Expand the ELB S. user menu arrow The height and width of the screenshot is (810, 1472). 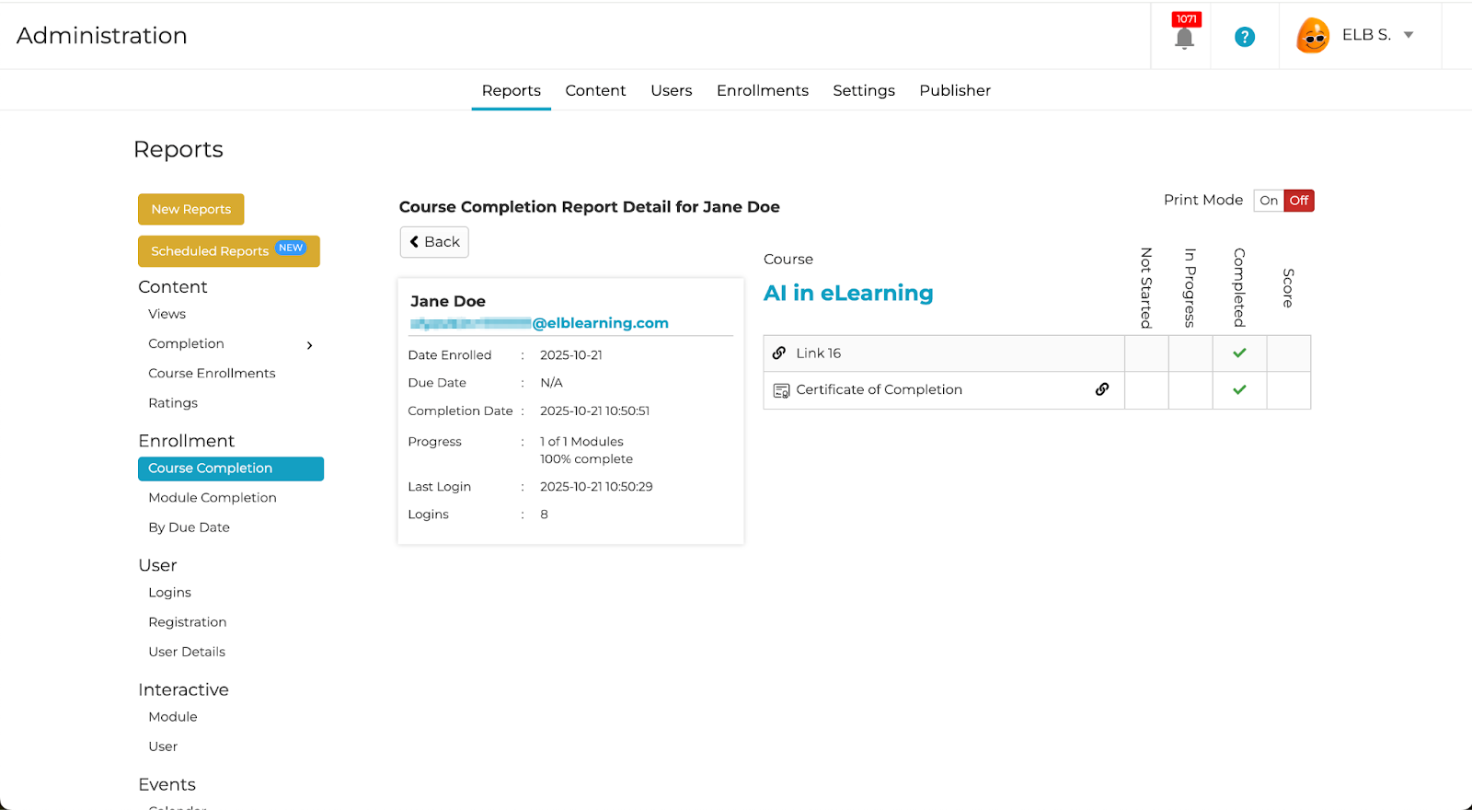(x=1408, y=35)
